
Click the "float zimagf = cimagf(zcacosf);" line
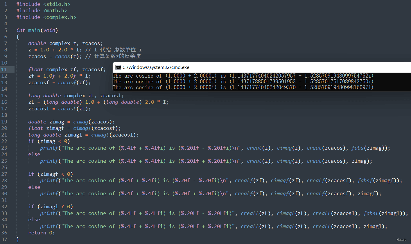point(75,128)
